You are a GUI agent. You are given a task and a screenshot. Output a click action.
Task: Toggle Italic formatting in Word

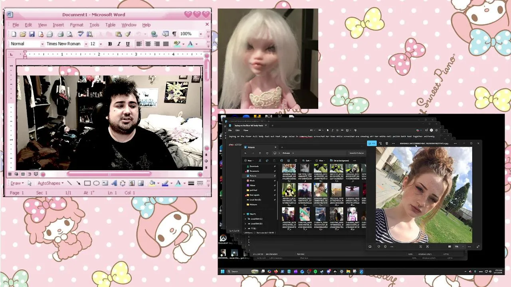(x=119, y=44)
